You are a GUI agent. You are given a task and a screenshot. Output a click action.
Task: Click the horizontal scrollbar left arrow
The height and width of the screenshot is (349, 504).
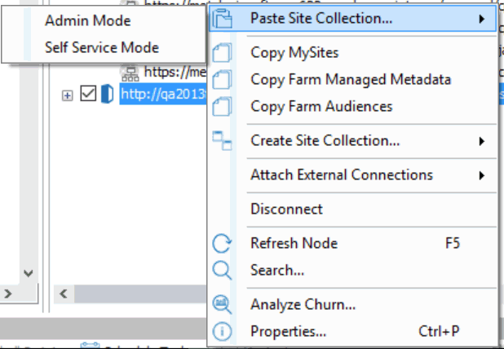coord(63,292)
